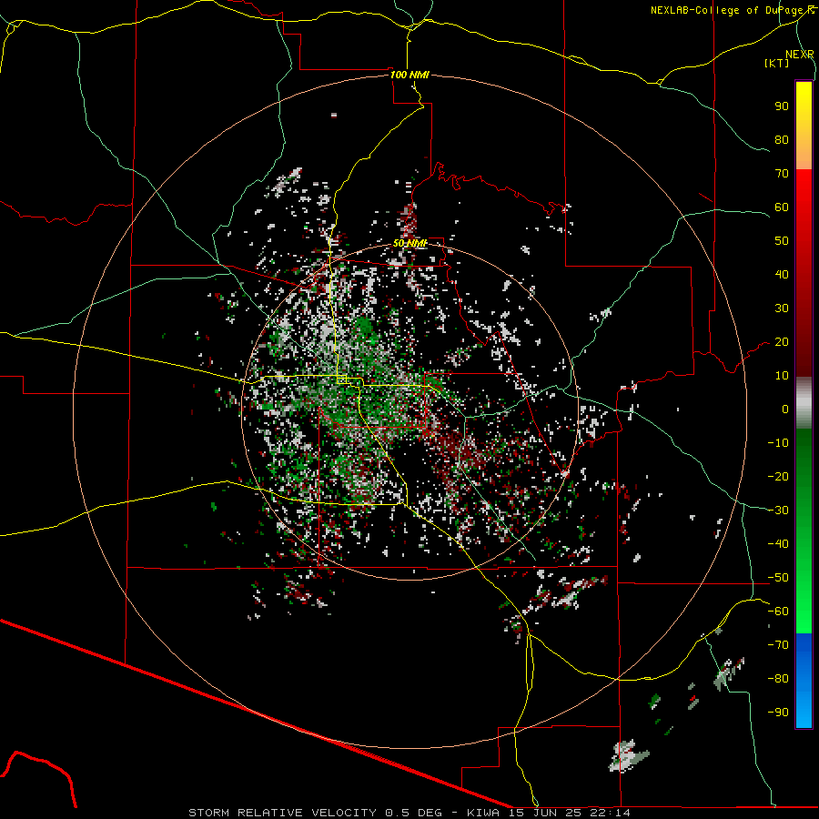819x819 pixels.
Task: Click the -10 value on velocity scale
Action: [x=778, y=443]
